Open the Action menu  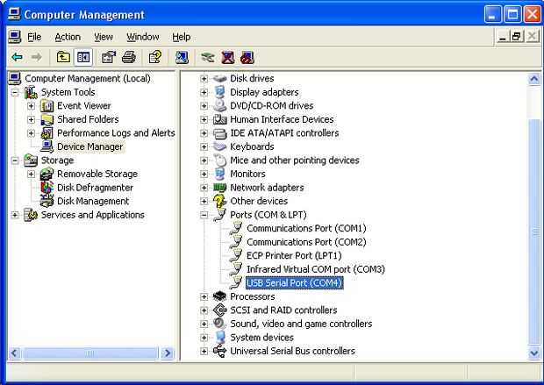[68, 37]
